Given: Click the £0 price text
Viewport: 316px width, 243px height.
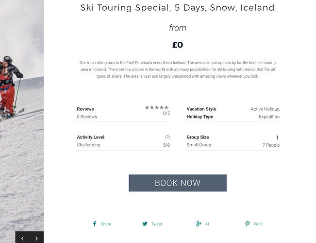Looking at the screenshot, I should (x=178, y=45).
